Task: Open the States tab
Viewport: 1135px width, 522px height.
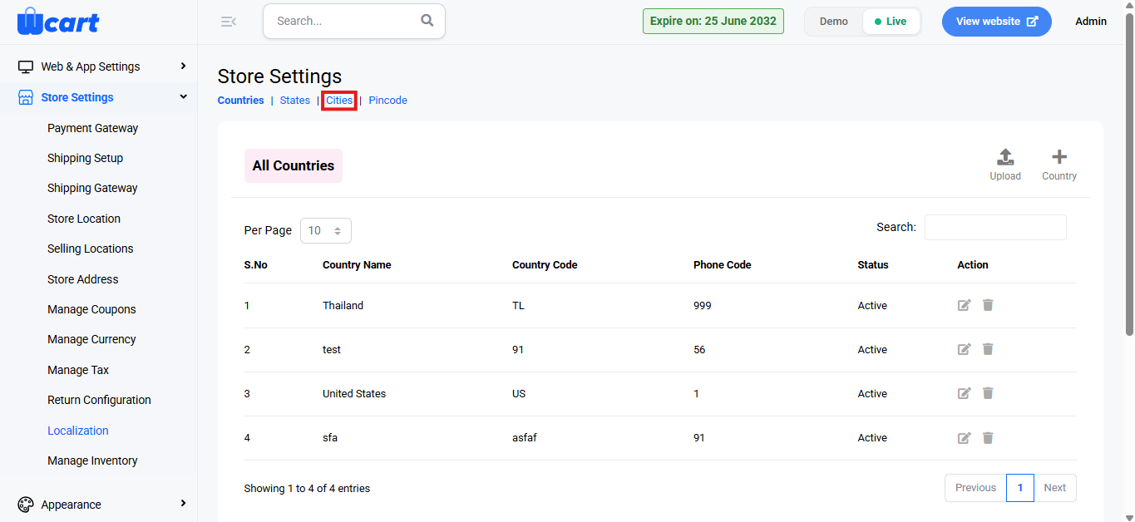Action: point(295,100)
